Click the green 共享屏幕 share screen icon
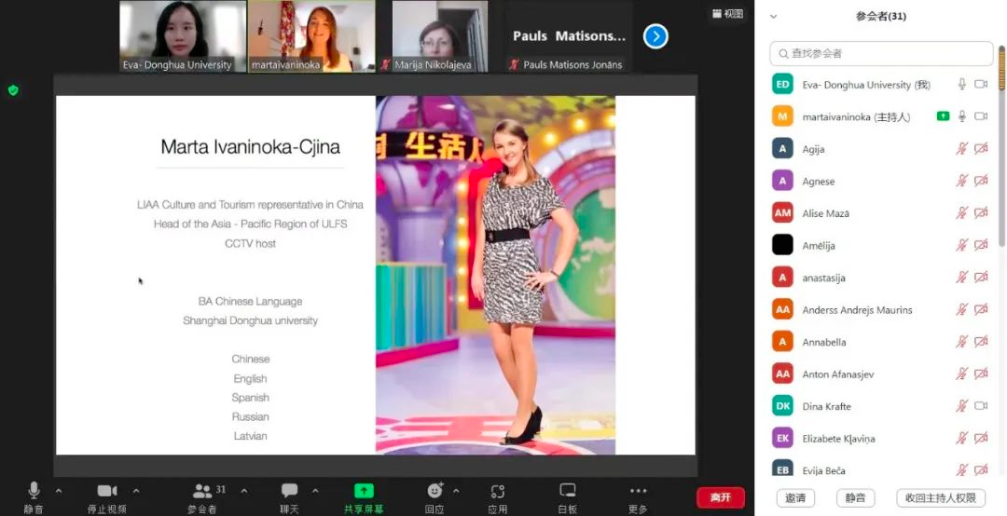Viewport: 1007px width, 516px height. pyautogui.click(x=364, y=491)
